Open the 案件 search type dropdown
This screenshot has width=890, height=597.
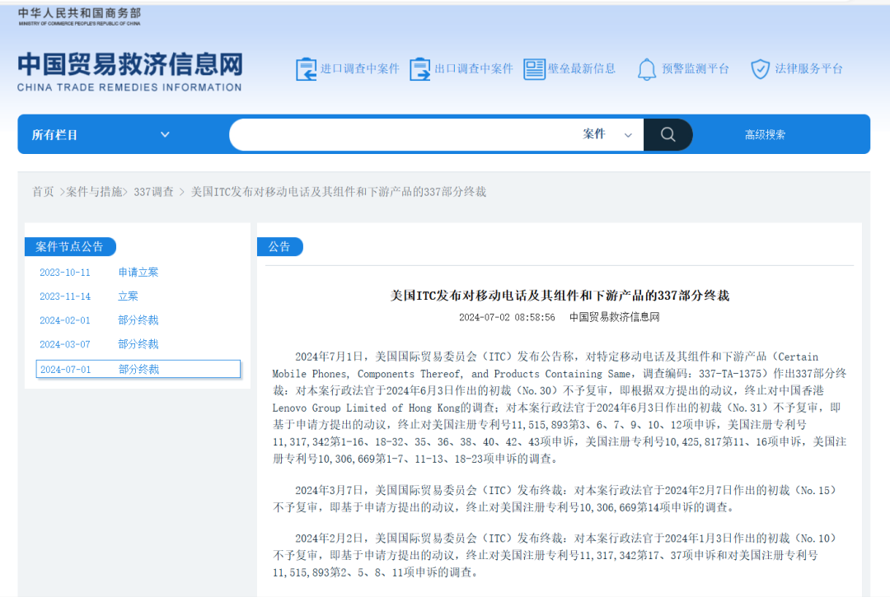tap(607, 134)
